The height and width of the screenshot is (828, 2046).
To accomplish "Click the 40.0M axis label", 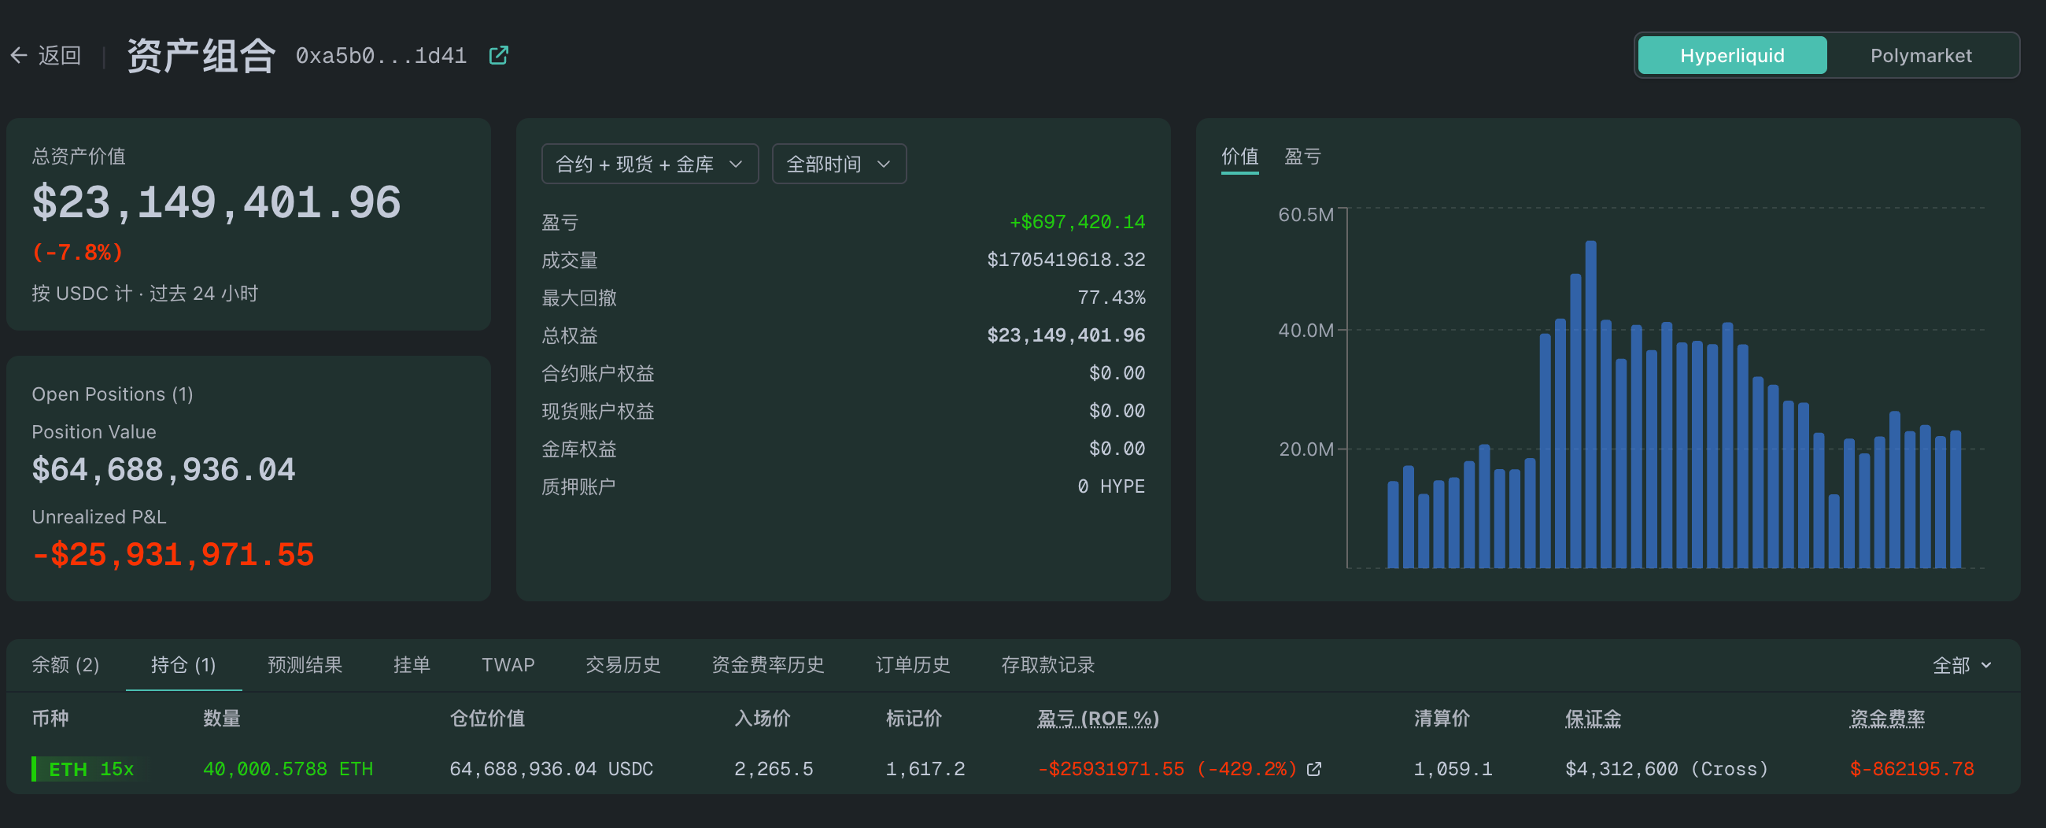I will click(1306, 330).
